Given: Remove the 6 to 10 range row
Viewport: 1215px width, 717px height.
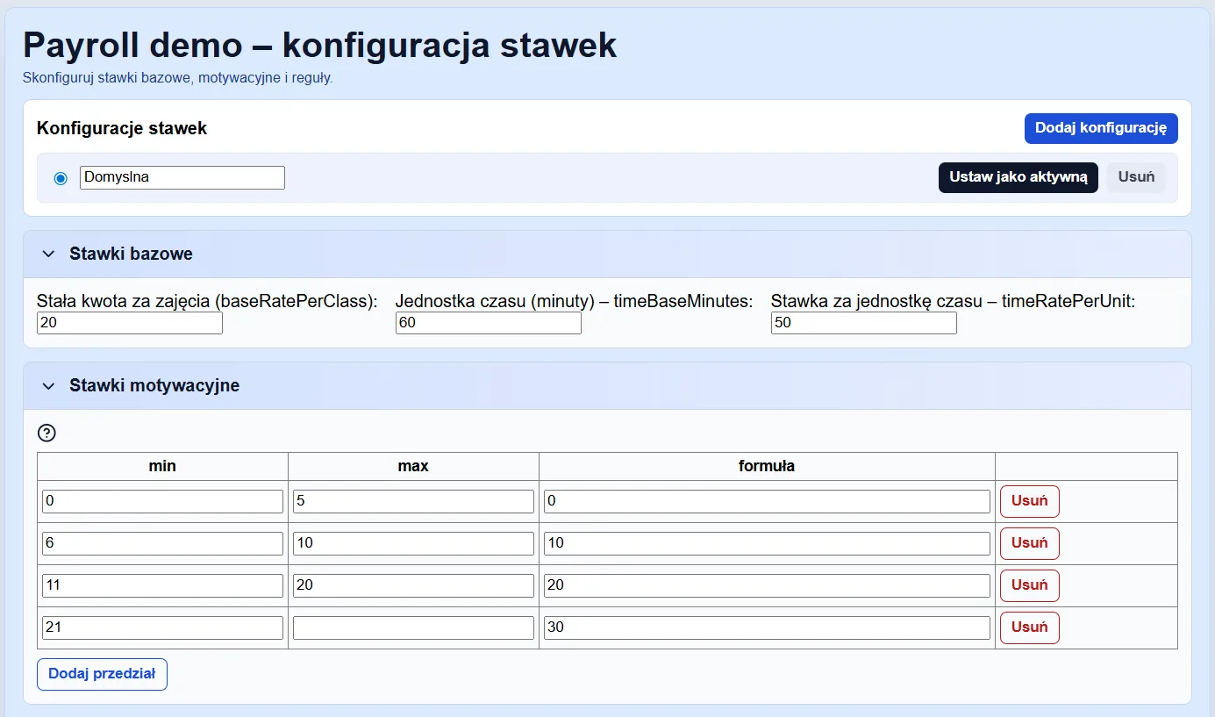Looking at the screenshot, I should coord(1029,543).
